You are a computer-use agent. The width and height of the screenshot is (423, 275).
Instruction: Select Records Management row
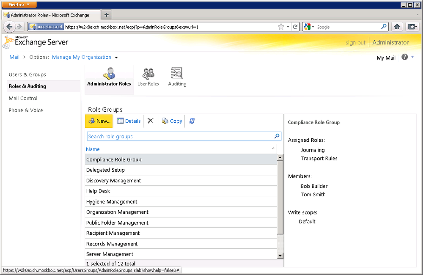coord(181,244)
